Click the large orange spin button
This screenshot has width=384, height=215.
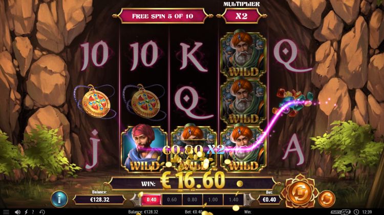click(300, 193)
